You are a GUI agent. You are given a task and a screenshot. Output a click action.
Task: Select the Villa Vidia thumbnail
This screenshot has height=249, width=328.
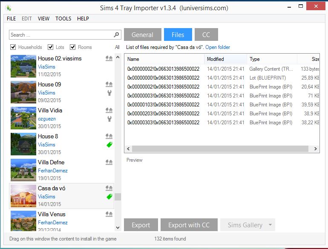pos(23,118)
